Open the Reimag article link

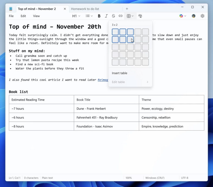(x=103, y=80)
